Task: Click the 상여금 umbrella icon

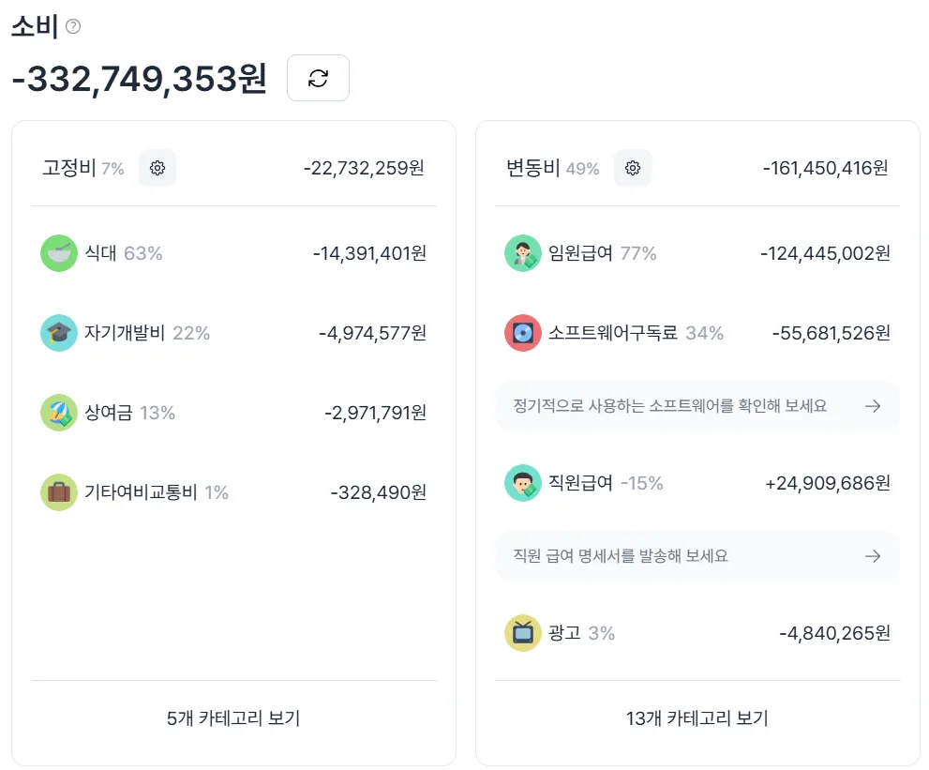Action: click(59, 413)
